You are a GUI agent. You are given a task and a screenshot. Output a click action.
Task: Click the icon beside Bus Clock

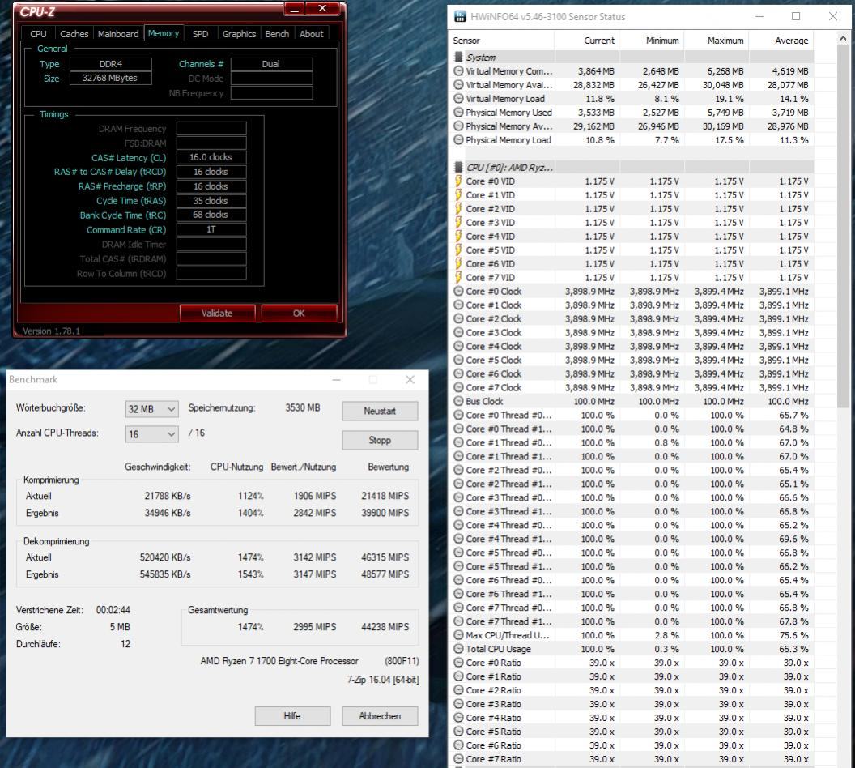458,402
